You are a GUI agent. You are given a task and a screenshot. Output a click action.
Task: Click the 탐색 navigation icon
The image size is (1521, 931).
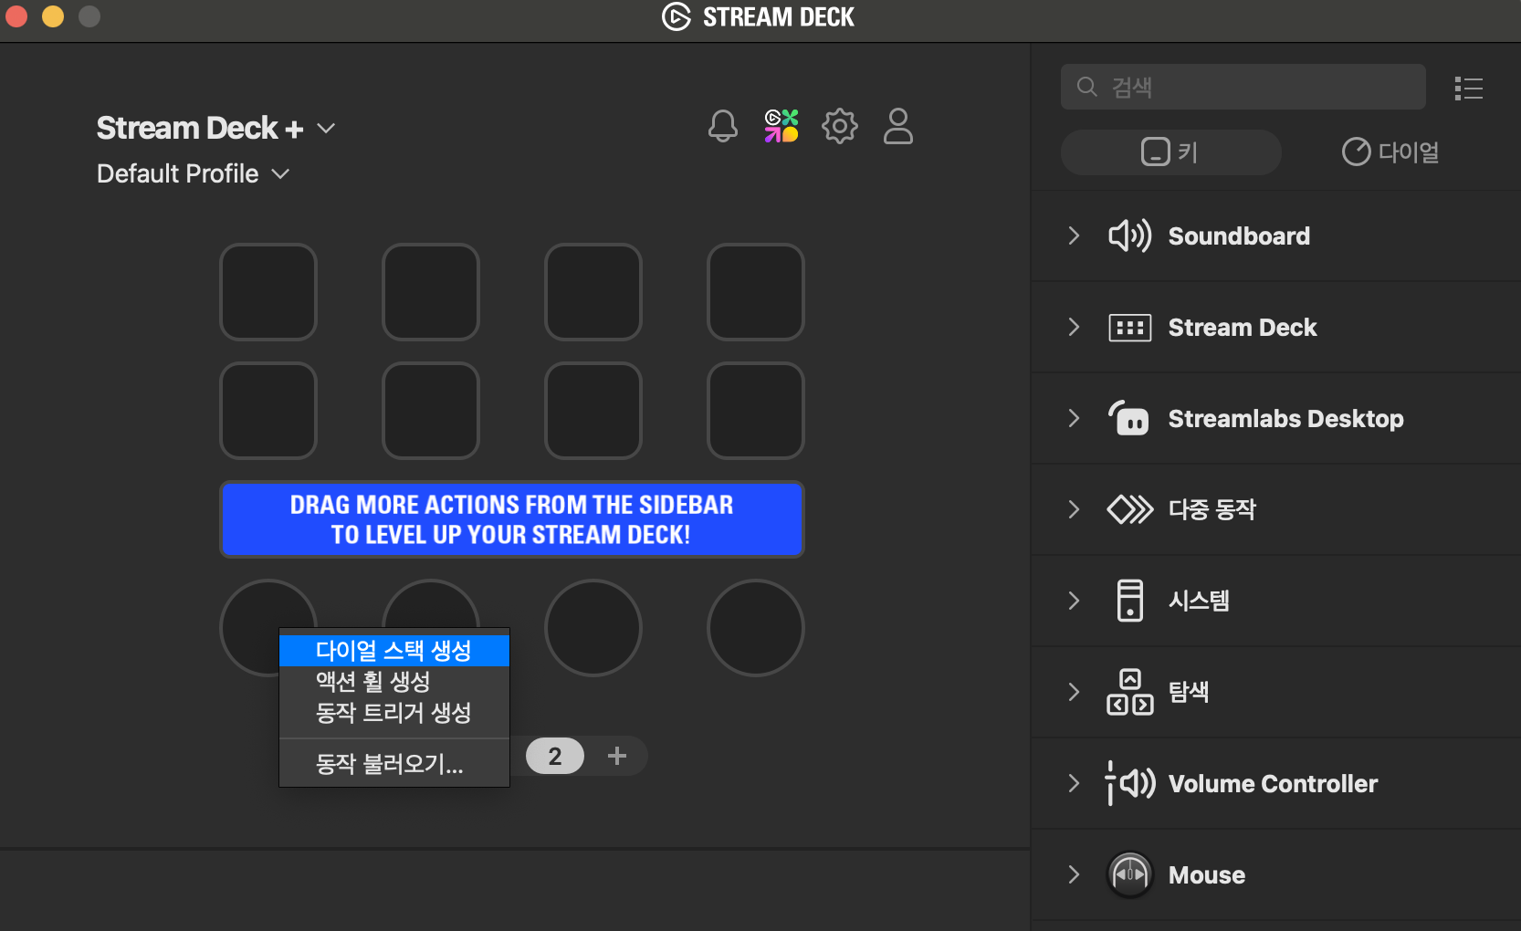tap(1130, 692)
